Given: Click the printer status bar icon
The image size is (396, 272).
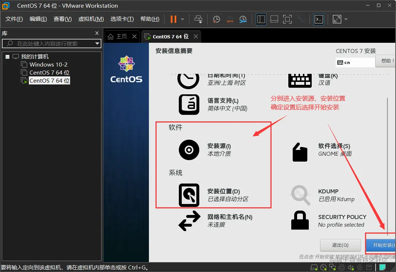Looking at the screenshot, I should [342, 268].
